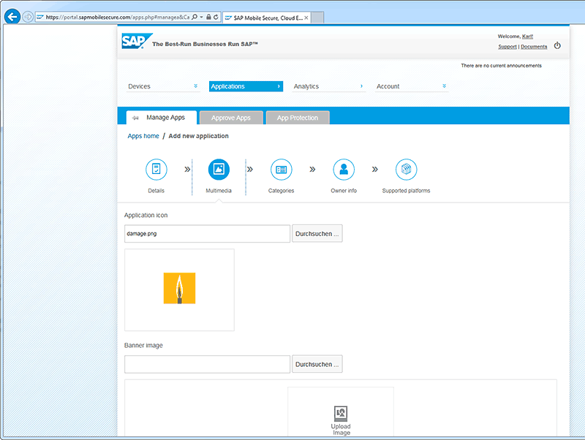
Task: Open the Categories step icon
Action: coord(281,170)
